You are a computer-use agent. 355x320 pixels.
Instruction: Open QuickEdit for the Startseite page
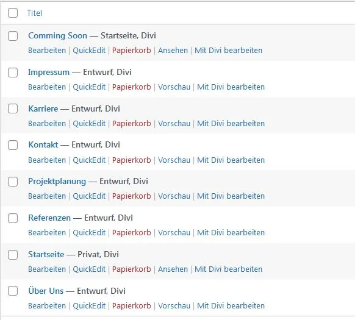89,269
